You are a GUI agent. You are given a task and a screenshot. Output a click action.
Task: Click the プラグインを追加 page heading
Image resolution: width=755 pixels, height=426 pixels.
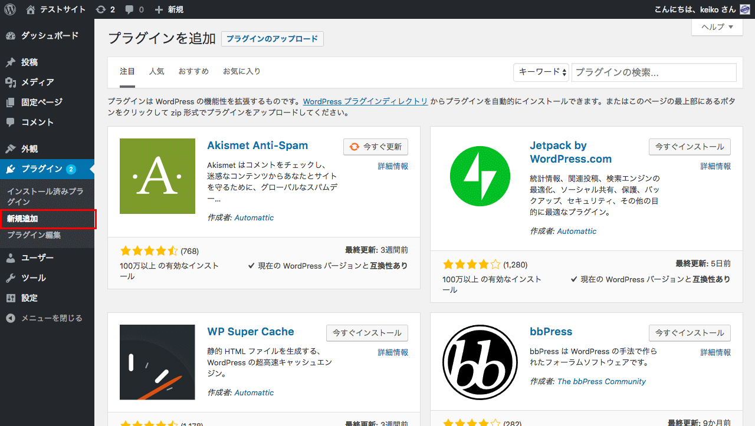point(162,39)
